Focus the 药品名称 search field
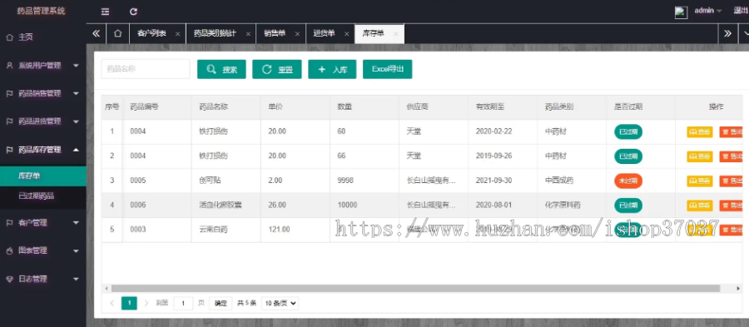 146,69
